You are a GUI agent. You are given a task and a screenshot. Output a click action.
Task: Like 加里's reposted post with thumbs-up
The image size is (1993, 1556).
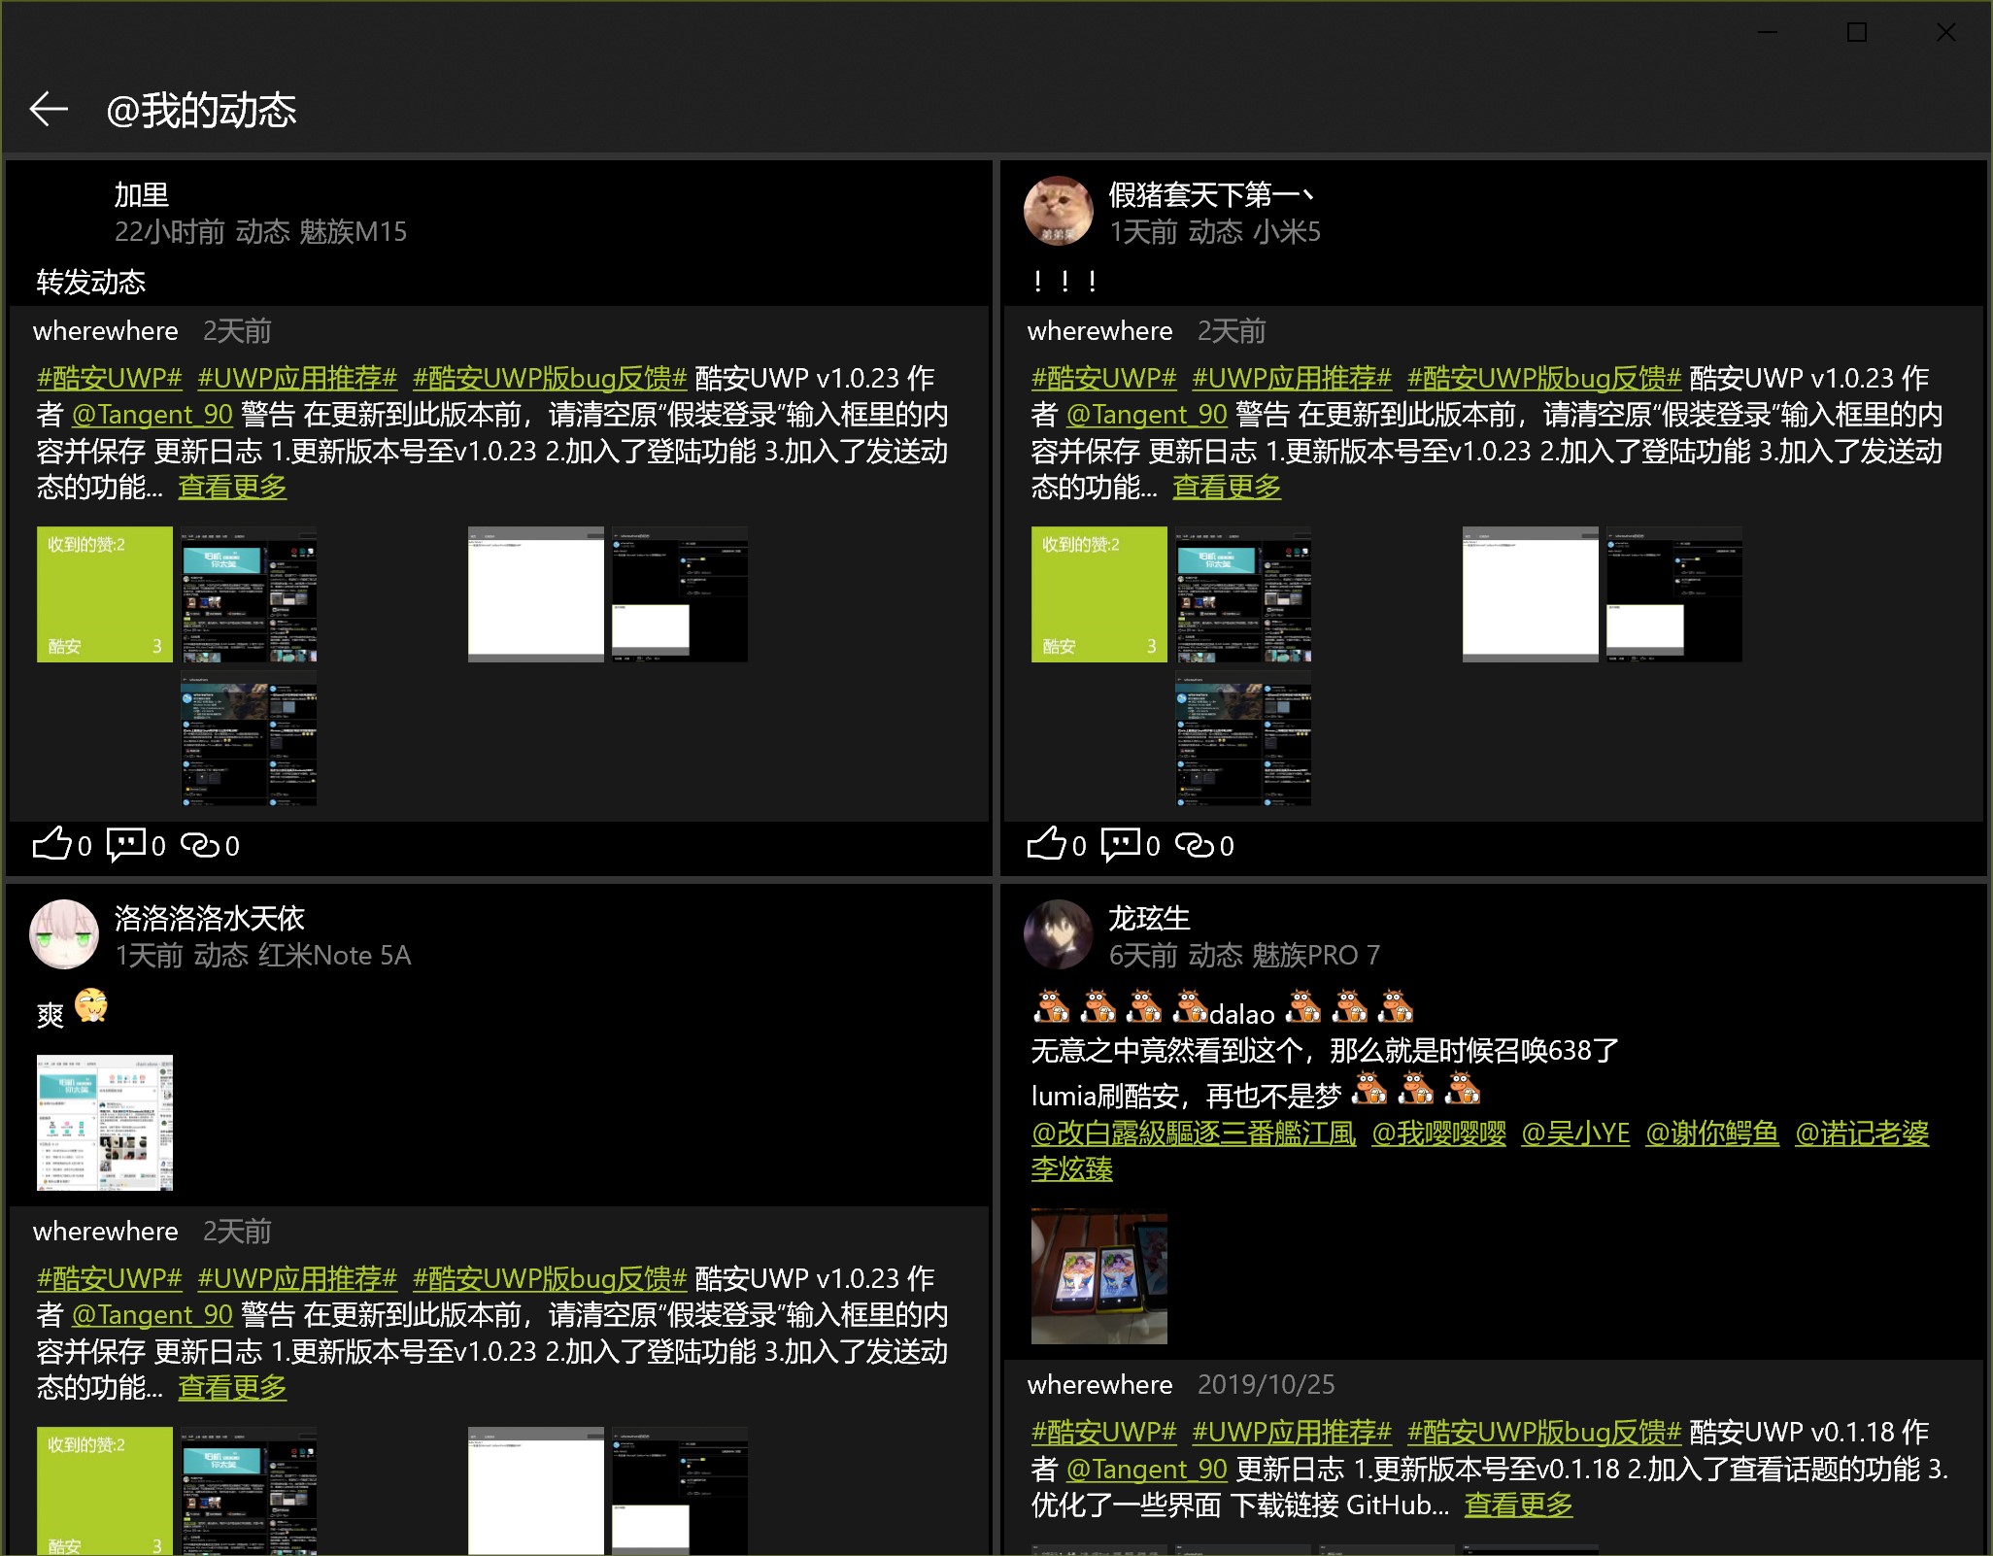pyautogui.click(x=52, y=844)
